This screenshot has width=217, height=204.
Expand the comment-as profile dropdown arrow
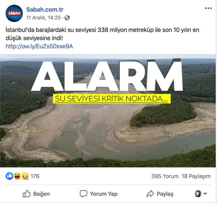point(205,194)
